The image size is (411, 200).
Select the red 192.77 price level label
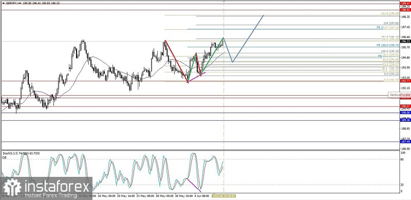pyautogui.click(x=405, y=81)
